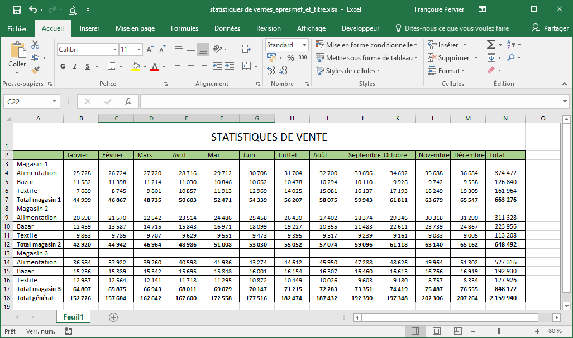This screenshot has width=573, height=338.
Task: Switch to the Données tab
Action: pos(227,28)
